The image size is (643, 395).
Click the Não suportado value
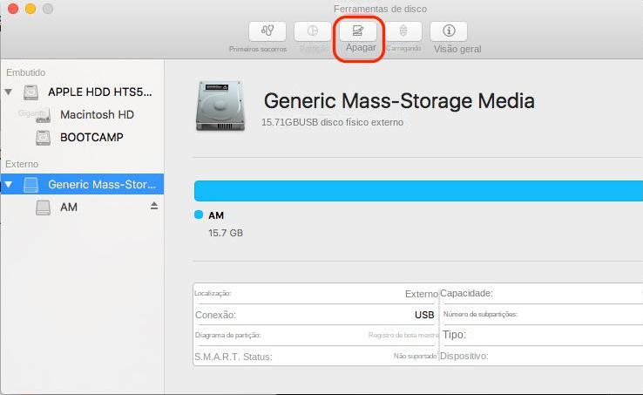[416, 356]
